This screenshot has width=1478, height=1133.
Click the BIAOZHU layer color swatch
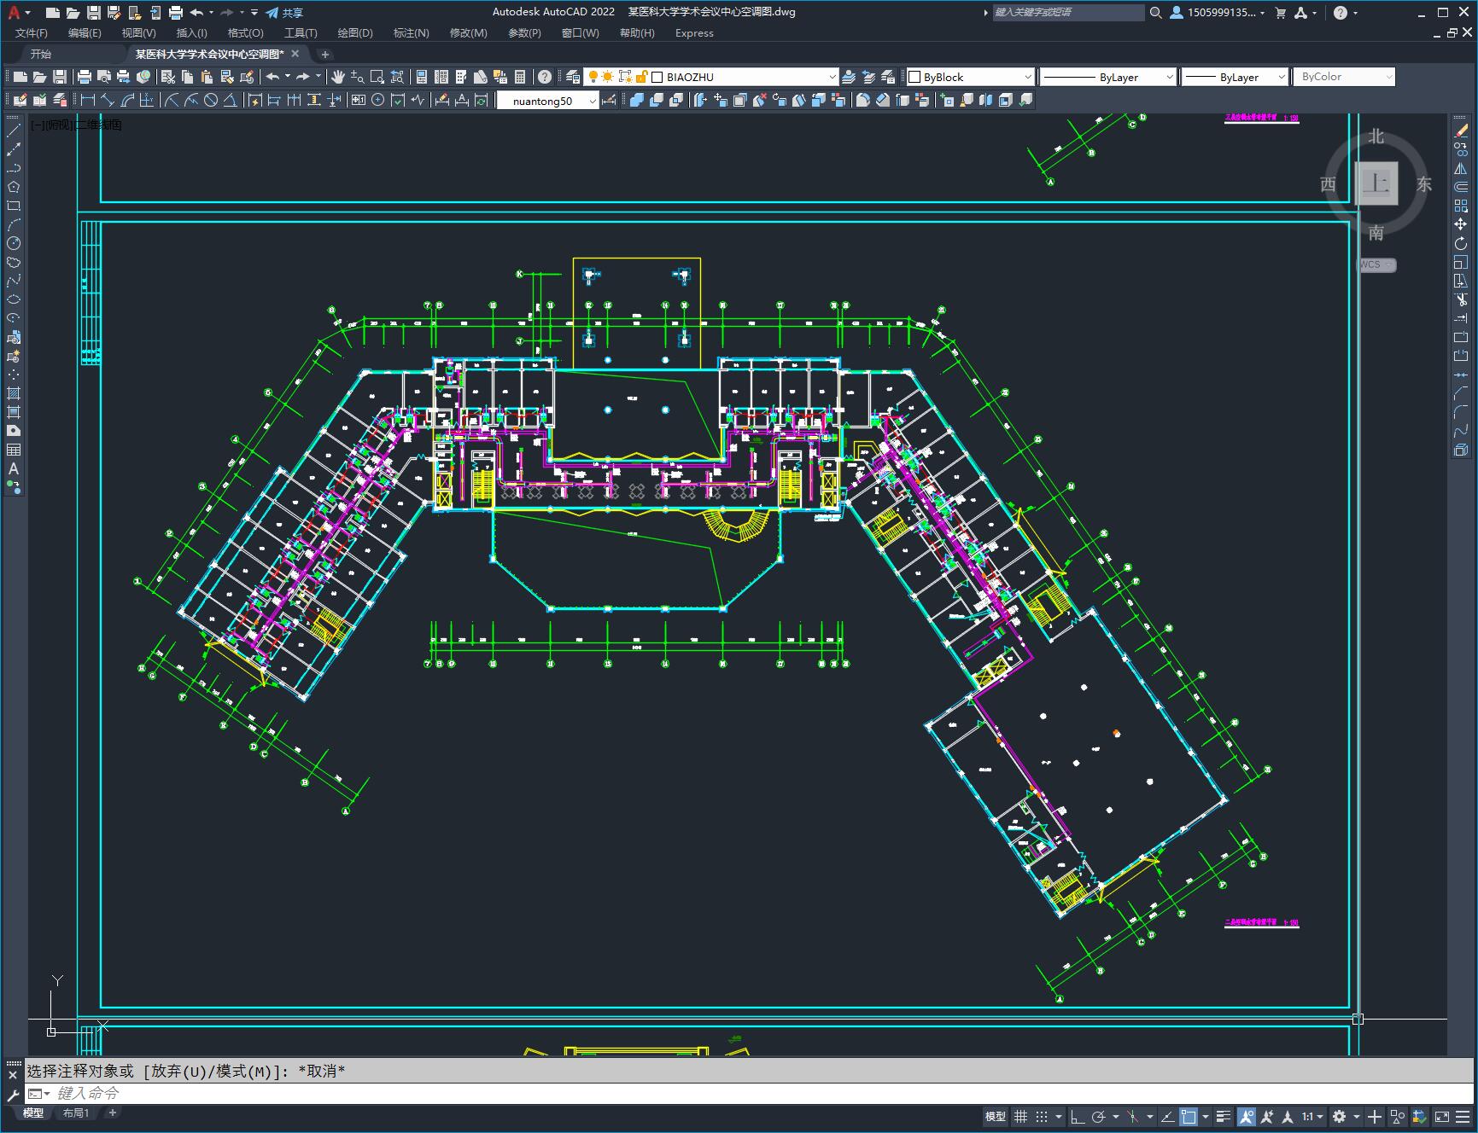[657, 77]
